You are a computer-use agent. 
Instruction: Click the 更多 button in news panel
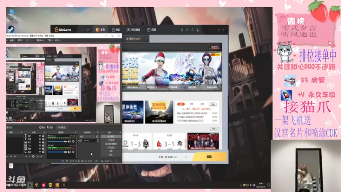click(x=213, y=104)
